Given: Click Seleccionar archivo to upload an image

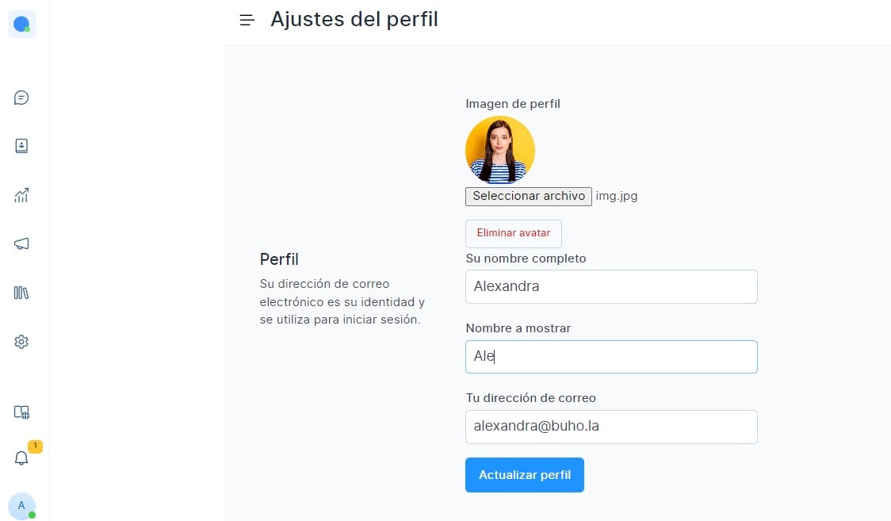Looking at the screenshot, I should point(528,196).
